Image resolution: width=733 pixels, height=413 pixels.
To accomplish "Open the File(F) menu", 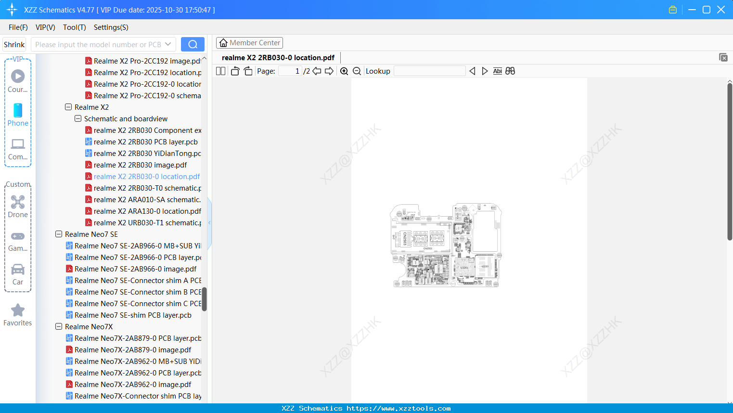I will 18,27.
